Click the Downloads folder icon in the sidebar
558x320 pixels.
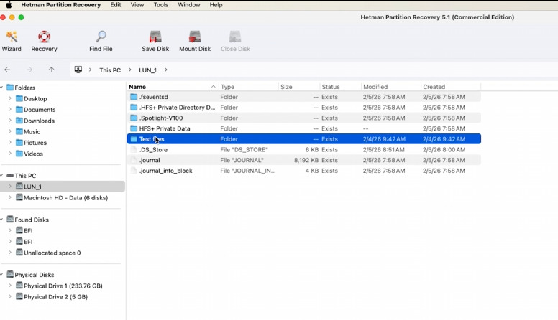point(19,121)
